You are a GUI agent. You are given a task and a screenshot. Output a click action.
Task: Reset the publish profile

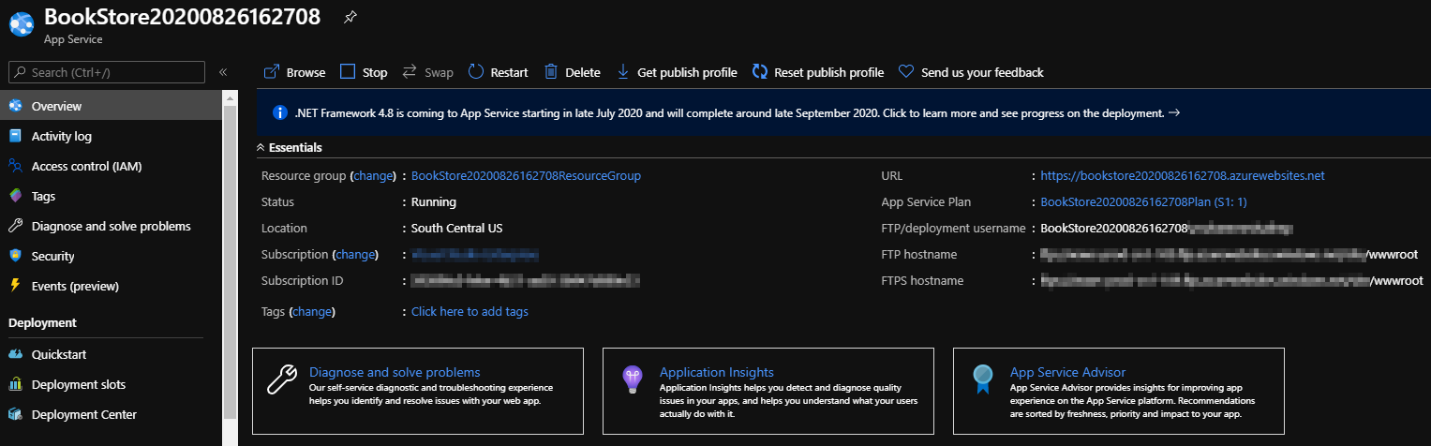[818, 72]
